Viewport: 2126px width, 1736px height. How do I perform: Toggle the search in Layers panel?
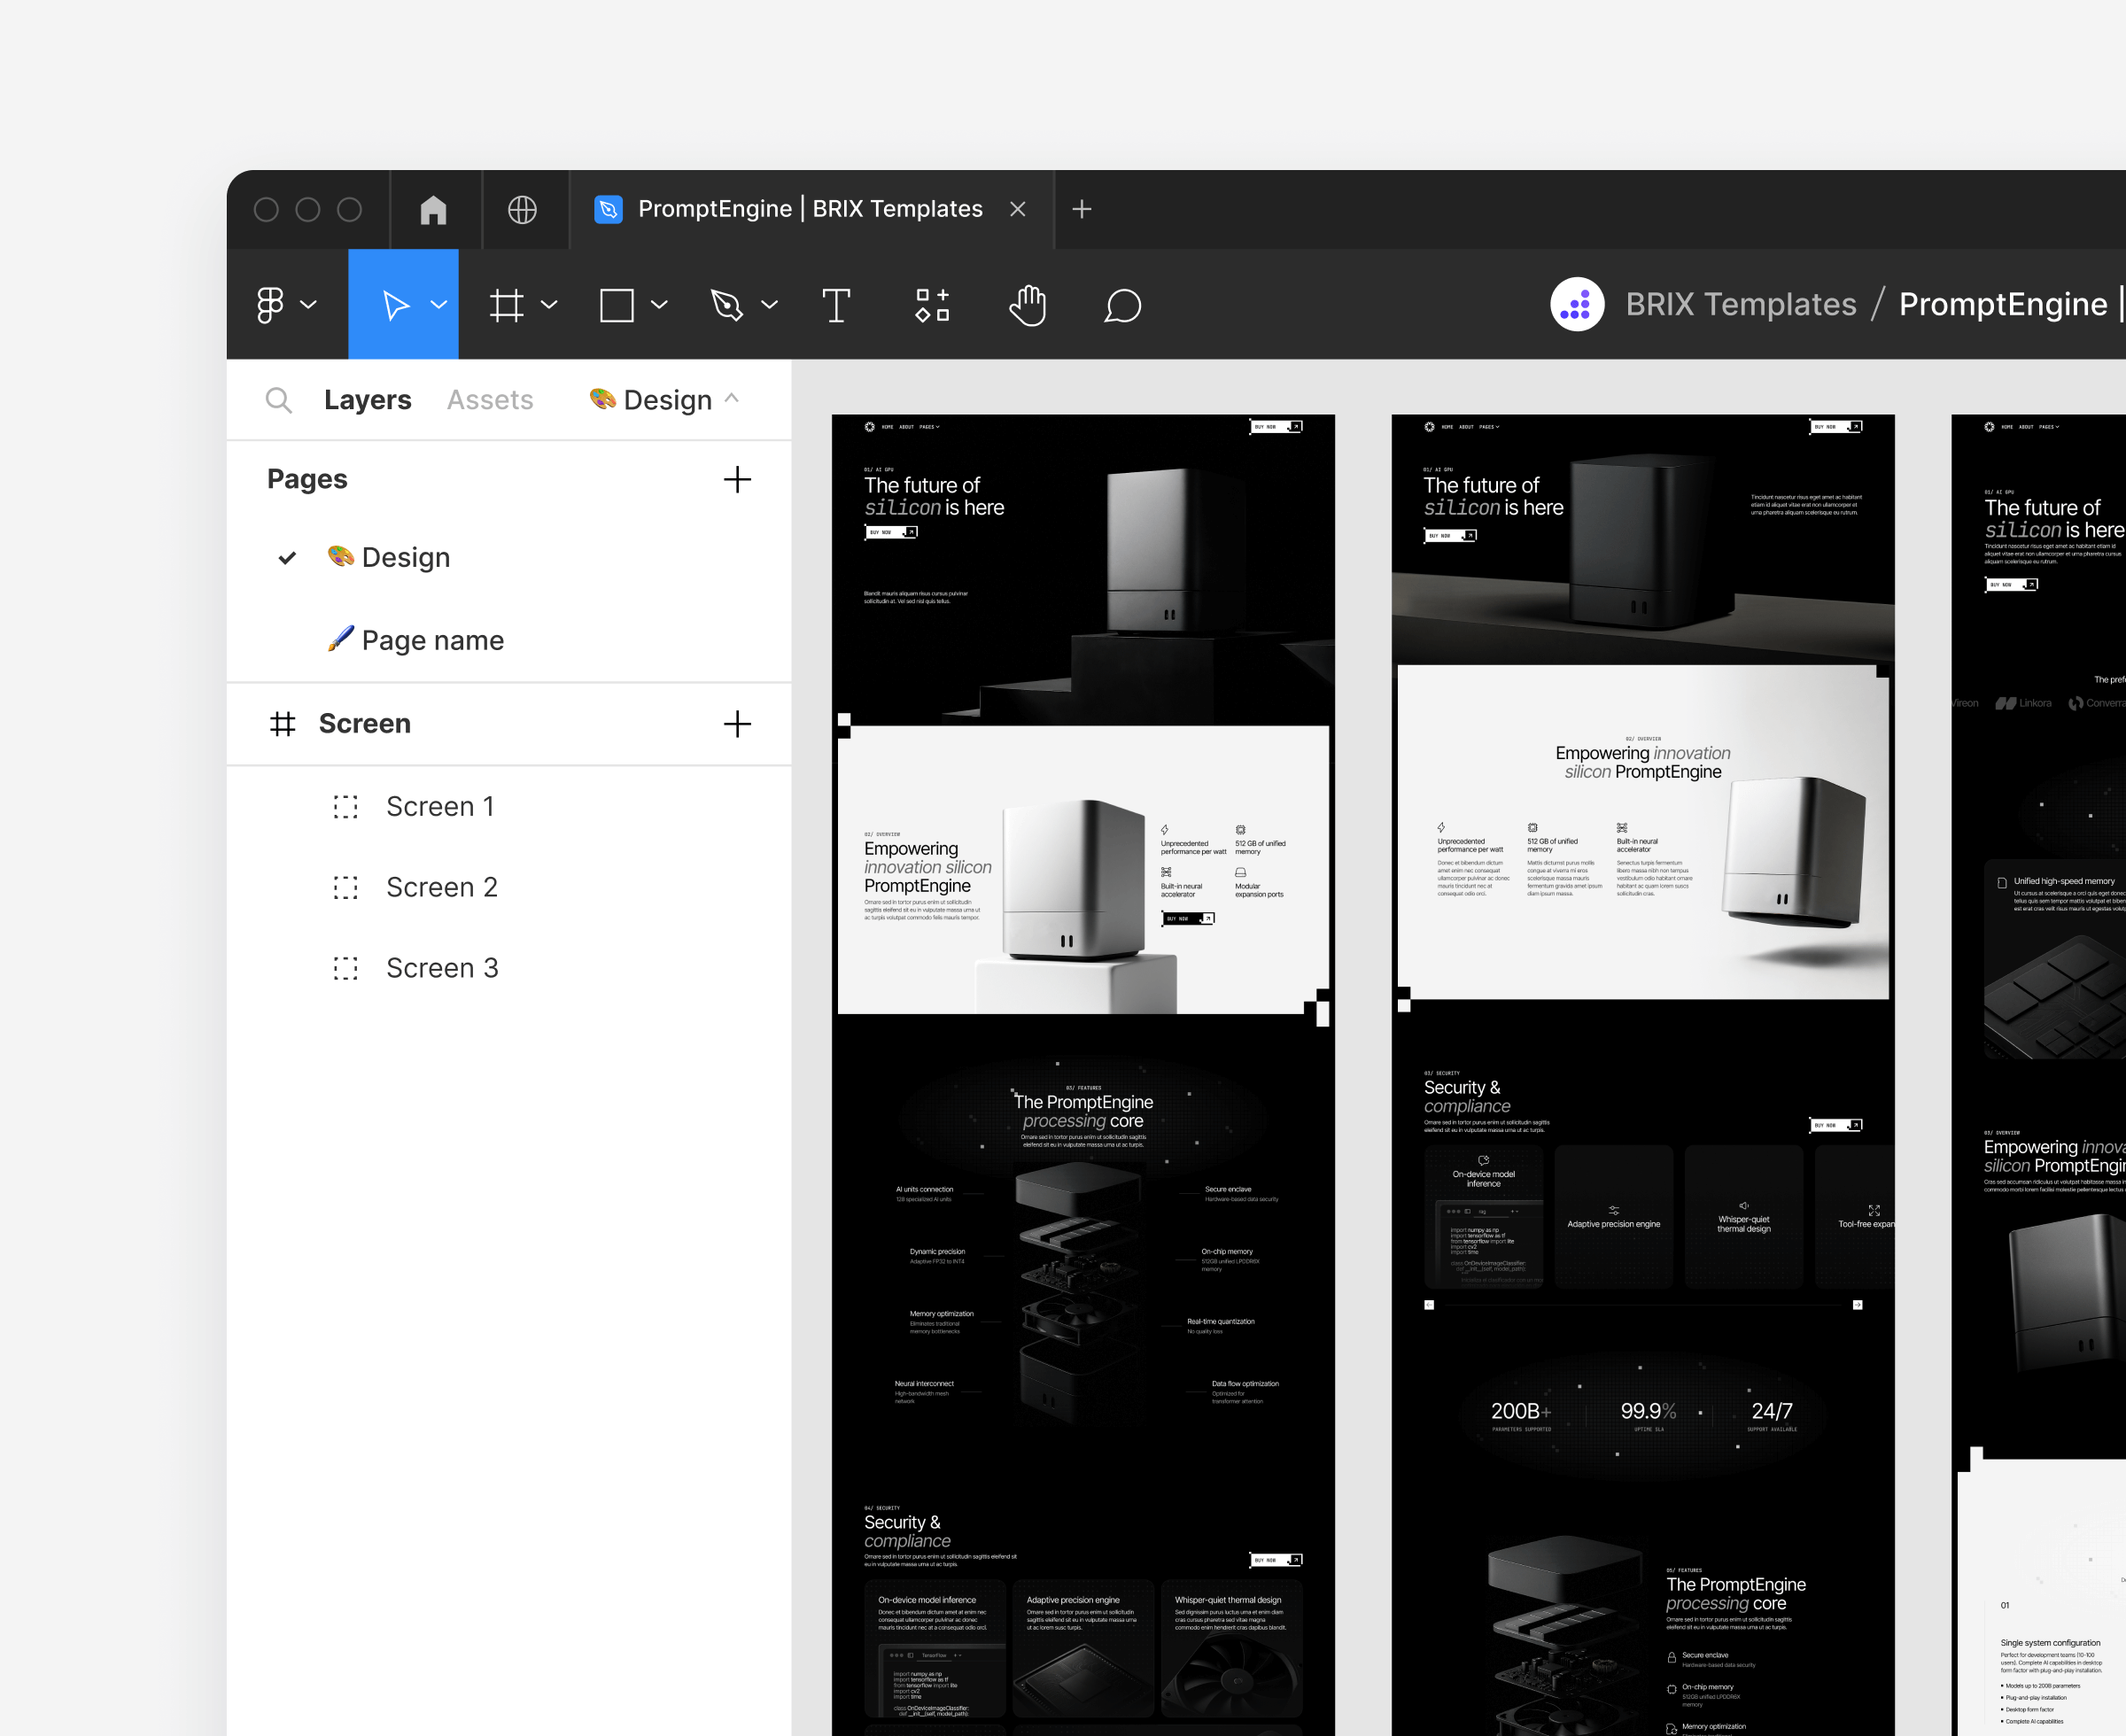(279, 399)
